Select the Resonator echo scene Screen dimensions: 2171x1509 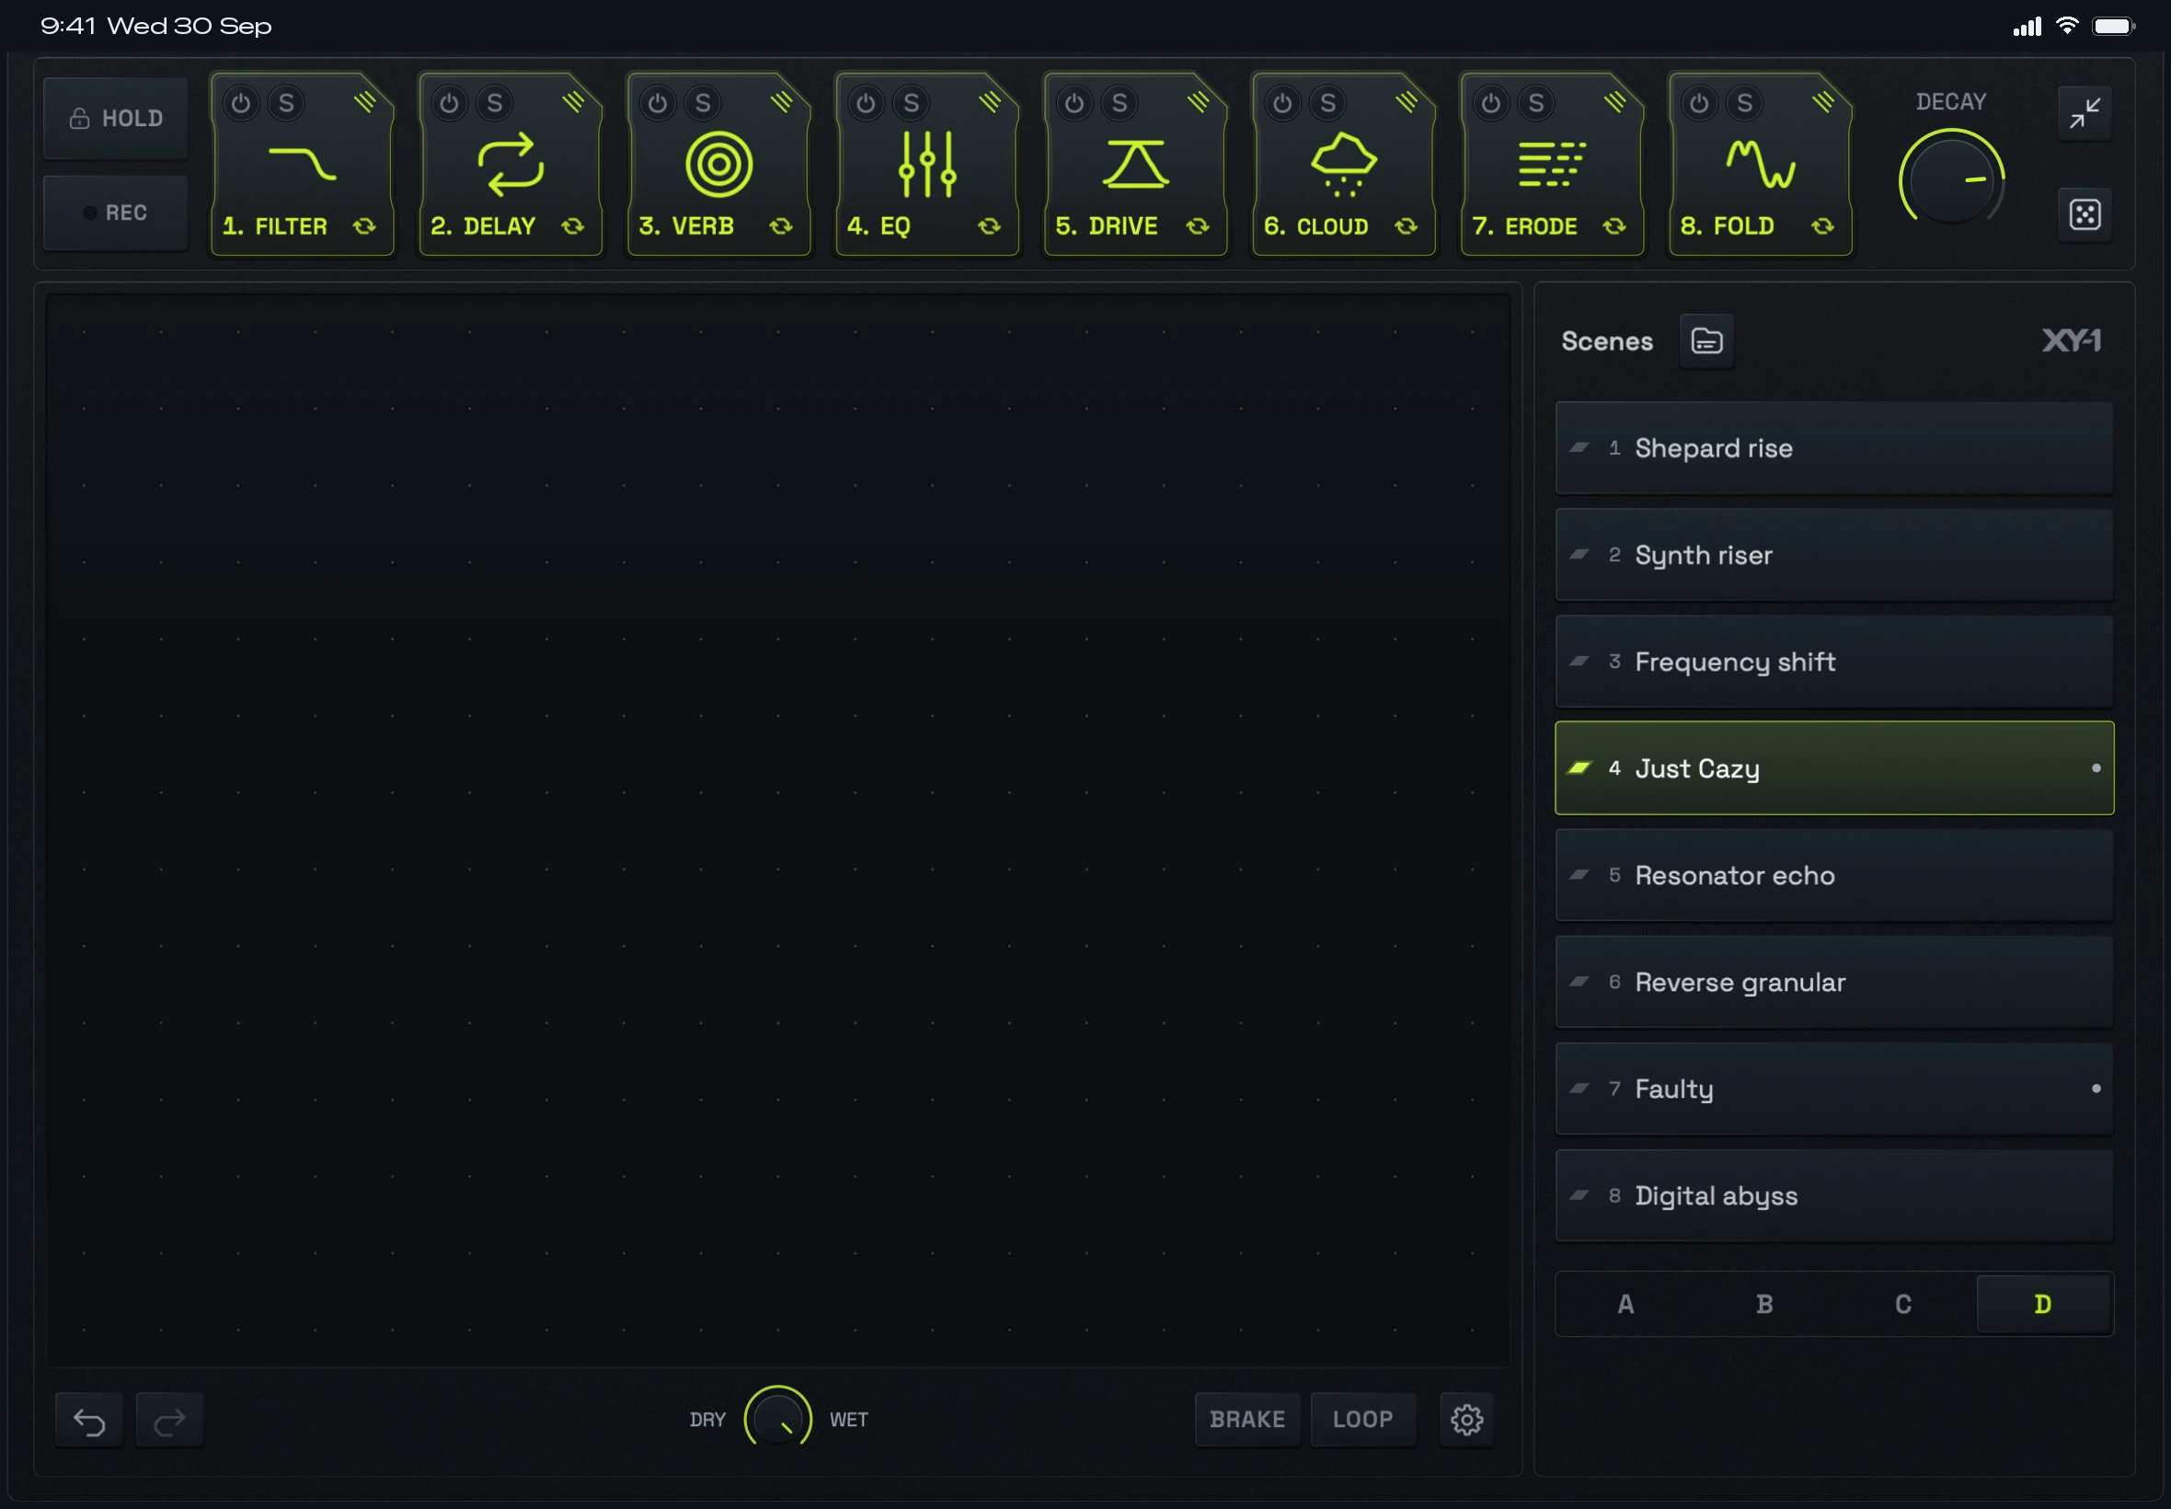tap(1833, 876)
